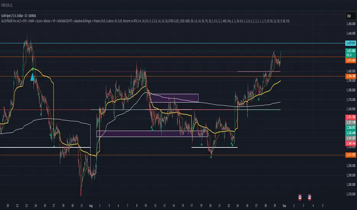
Task: Click the 3,370.000 price axis value
Action: [x=350, y=100]
